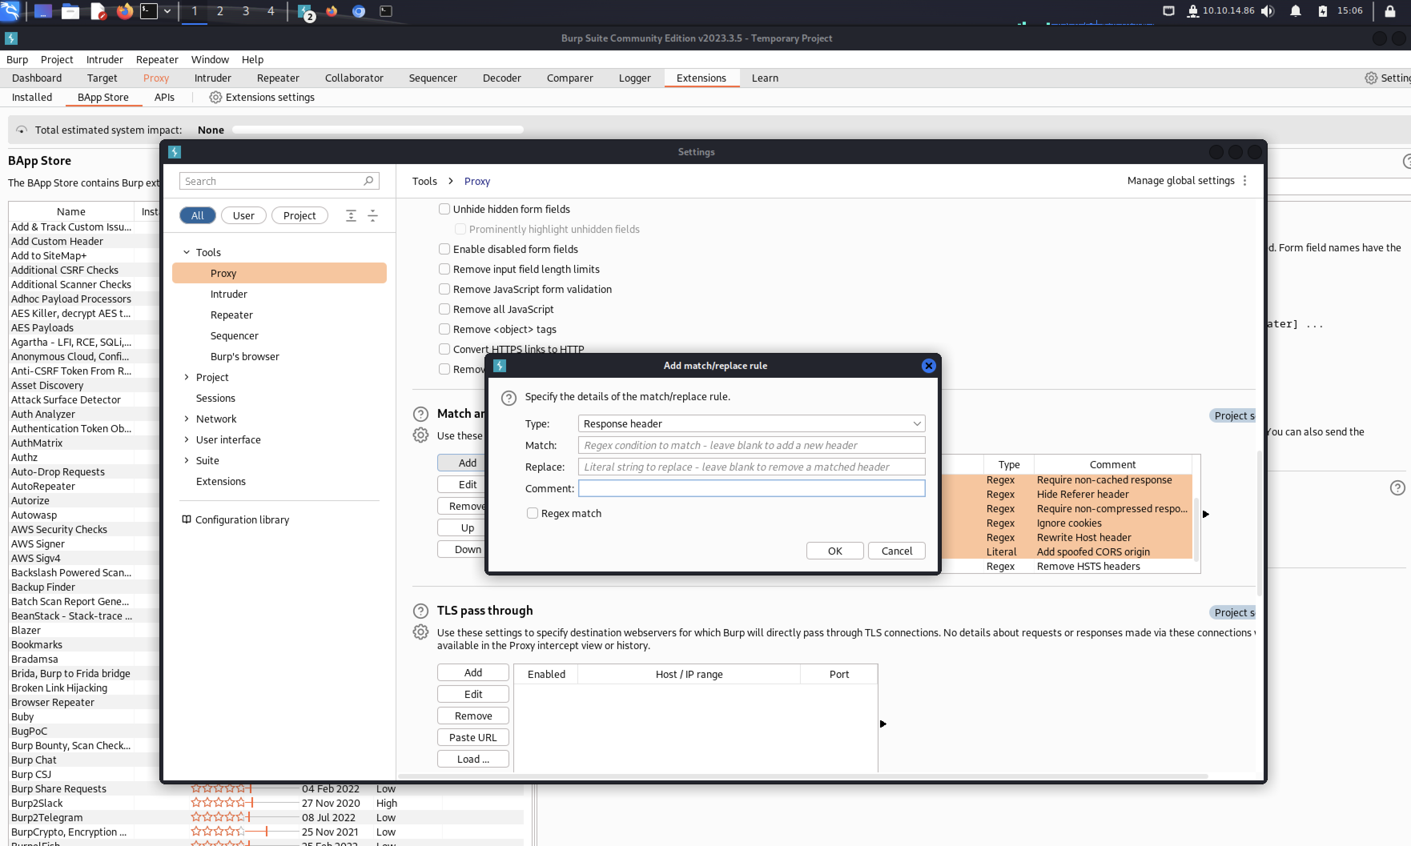Open the Type dropdown showing Response header

click(x=751, y=423)
